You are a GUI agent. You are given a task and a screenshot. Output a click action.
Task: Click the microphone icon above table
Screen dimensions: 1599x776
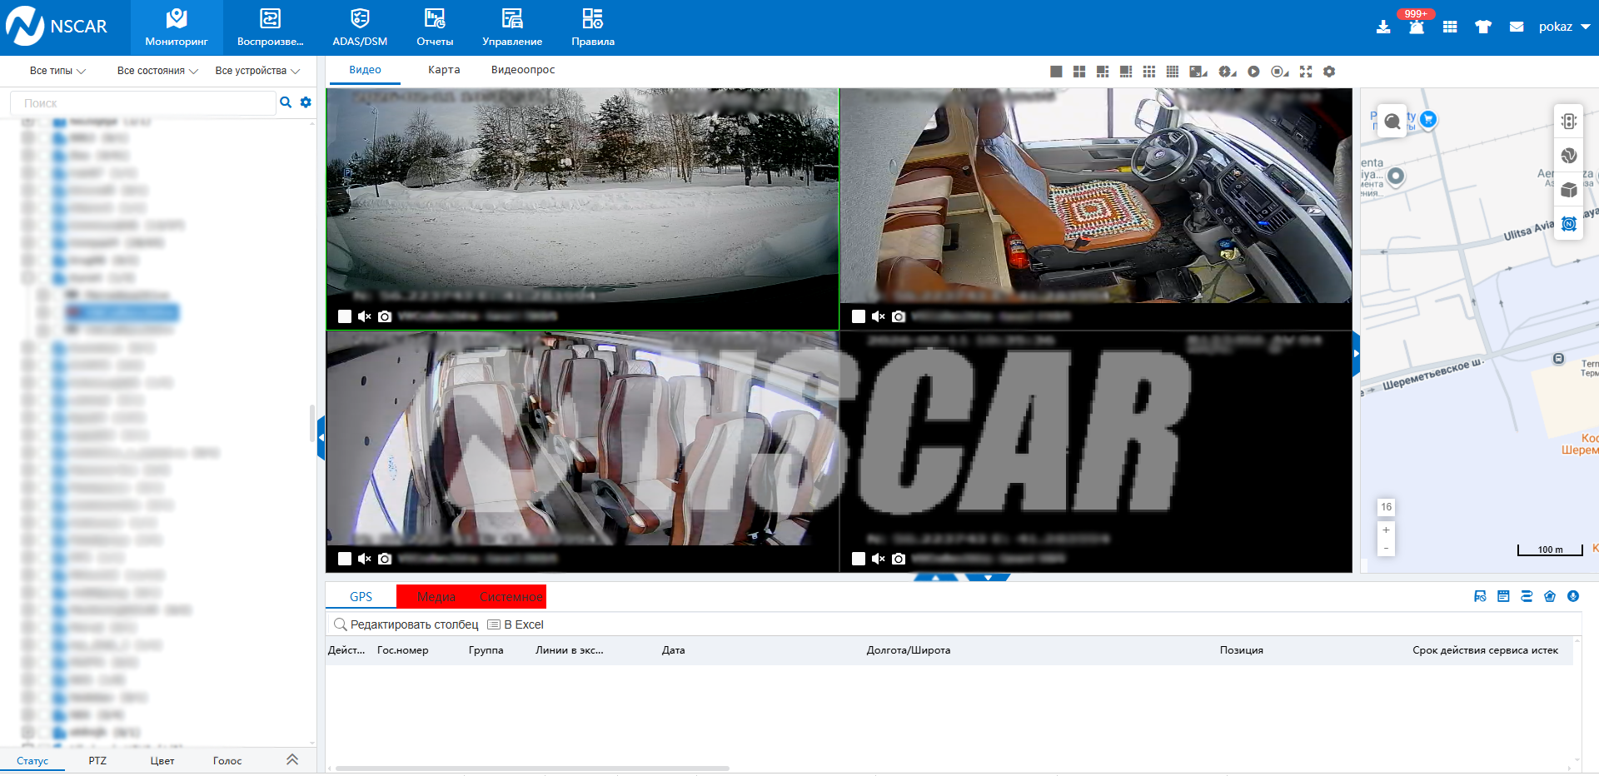1573,596
